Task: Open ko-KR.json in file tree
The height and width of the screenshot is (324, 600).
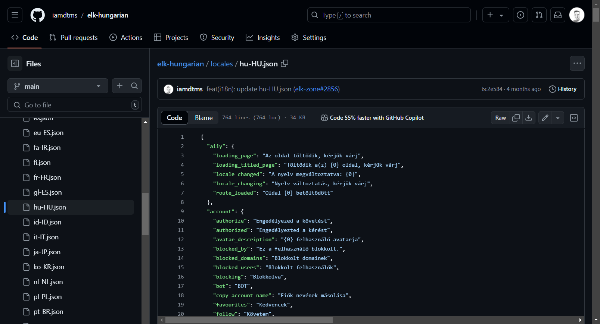Action: click(x=71, y=267)
